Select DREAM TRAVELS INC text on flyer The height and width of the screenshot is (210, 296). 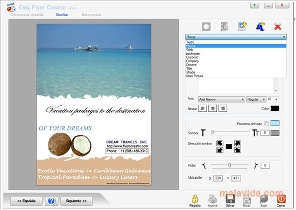click(x=126, y=142)
